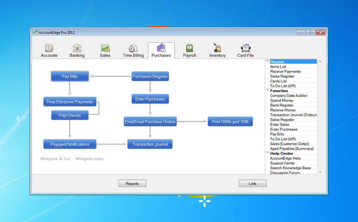The height and width of the screenshot is (222, 358).
Task: Open Search Knowledge Base link
Action: (x=291, y=168)
